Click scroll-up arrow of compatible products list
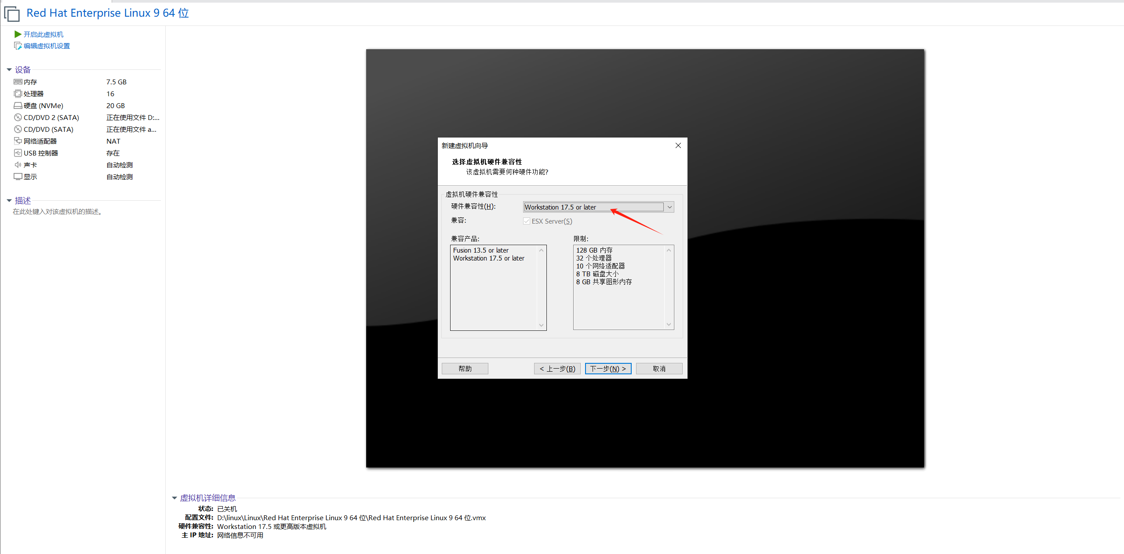 point(542,250)
